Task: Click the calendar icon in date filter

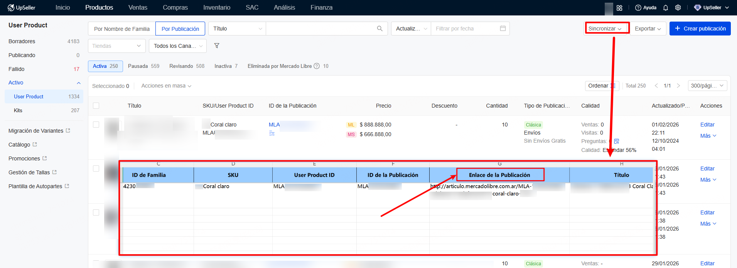Action: pyautogui.click(x=503, y=29)
